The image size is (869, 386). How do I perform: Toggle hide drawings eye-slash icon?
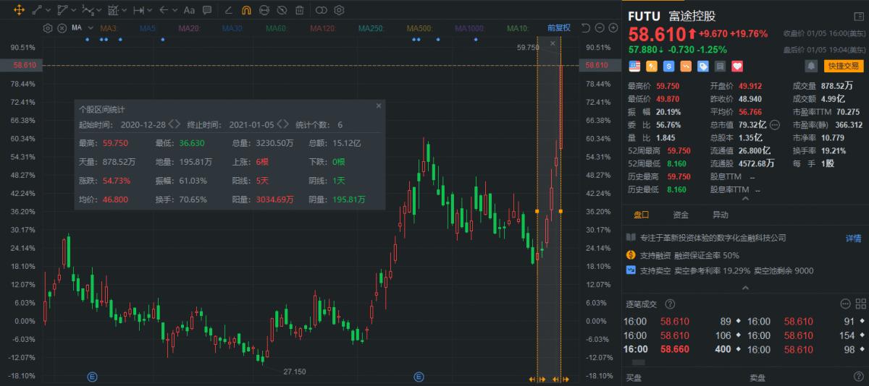click(x=282, y=10)
